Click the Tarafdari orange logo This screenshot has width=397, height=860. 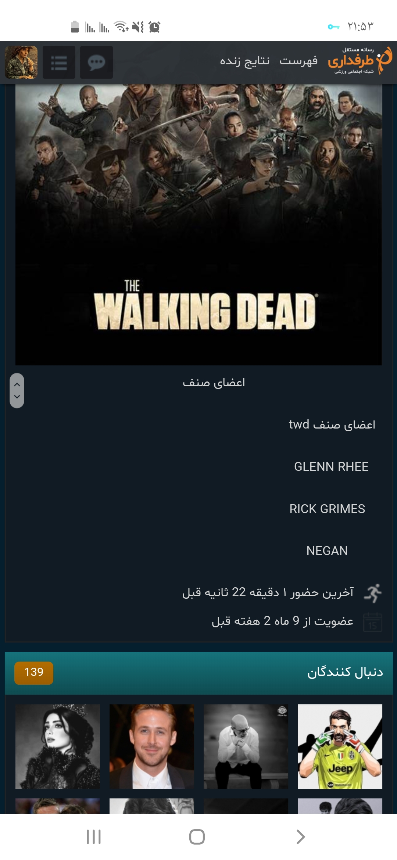pyautogui.click(x=360, y=61)
